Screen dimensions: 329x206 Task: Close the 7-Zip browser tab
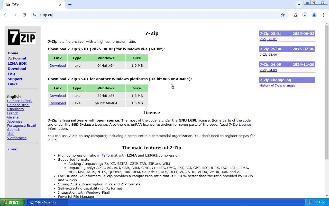[x=60, y=4]
